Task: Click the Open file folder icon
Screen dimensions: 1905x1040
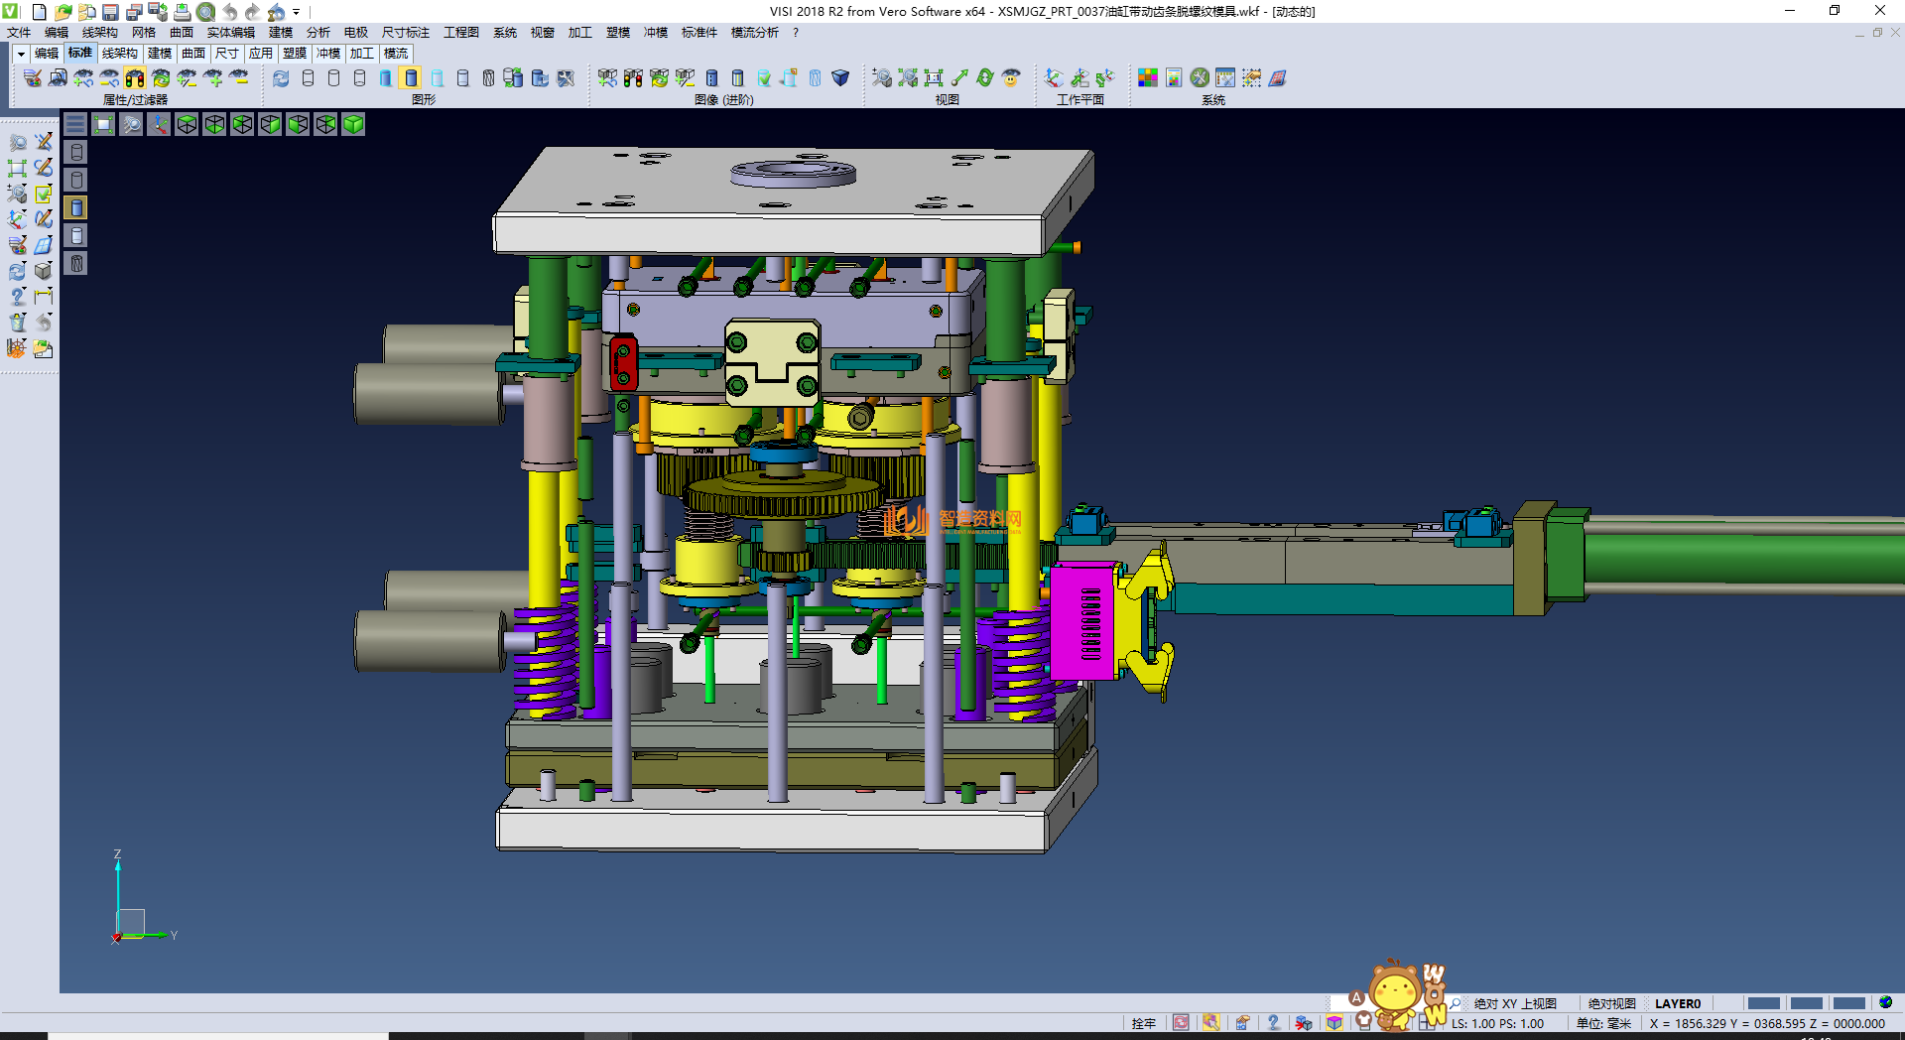Action: (63, 12)
